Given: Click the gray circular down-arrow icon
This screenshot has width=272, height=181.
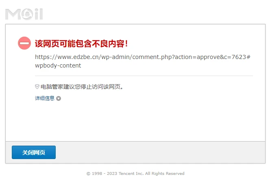Looking at the screenshot, I should point(59,98).
